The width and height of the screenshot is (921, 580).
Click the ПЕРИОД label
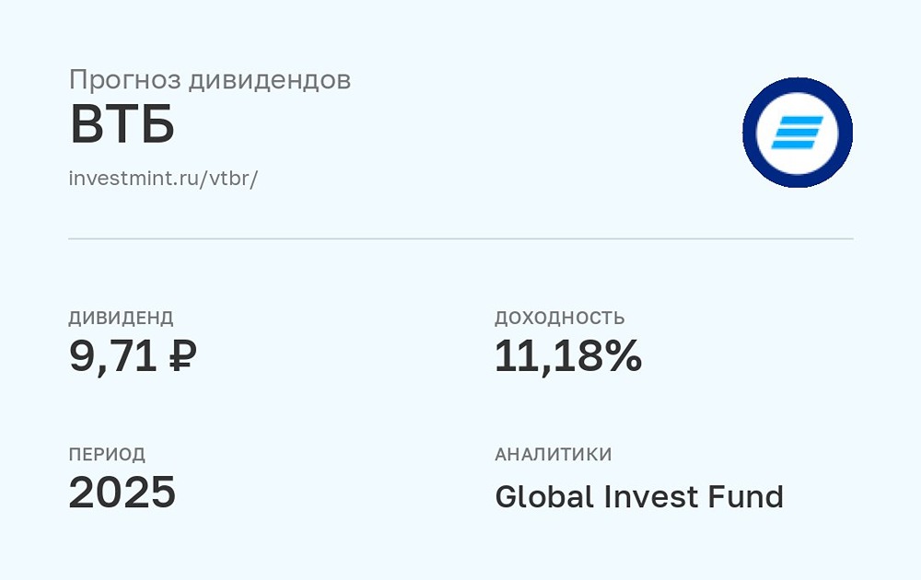107,455
